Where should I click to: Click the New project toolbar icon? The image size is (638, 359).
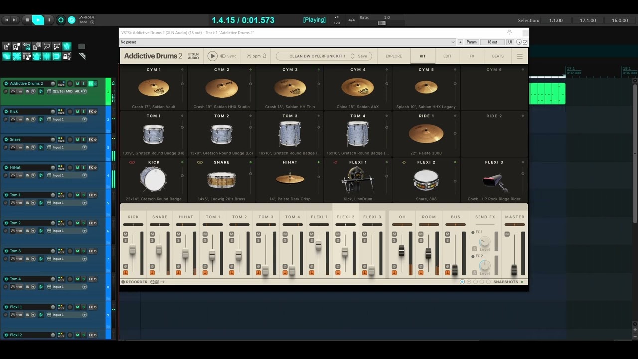coord(7,46)
